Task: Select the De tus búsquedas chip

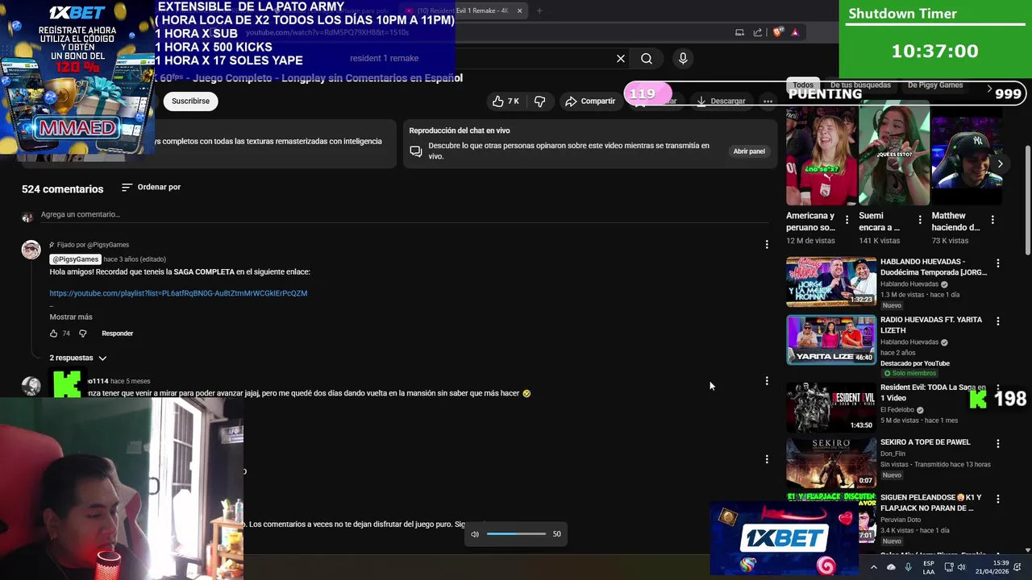Action: [x=860, y=85]
